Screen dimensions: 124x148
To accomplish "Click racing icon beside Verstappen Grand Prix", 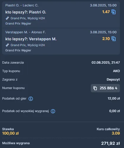I will pyautogui.click(x=7, y=45).
